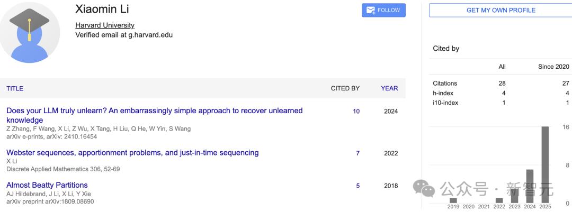Image resolution: width=572 pixels, height=212 pixels.
Task: Click the Get My Own Profile button
Action: point(500,11)
